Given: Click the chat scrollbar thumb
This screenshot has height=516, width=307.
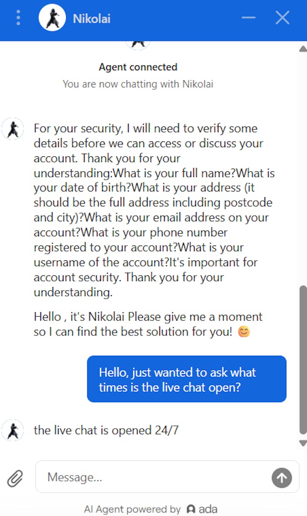Looking at the screenshot, I should click(303, 360).
